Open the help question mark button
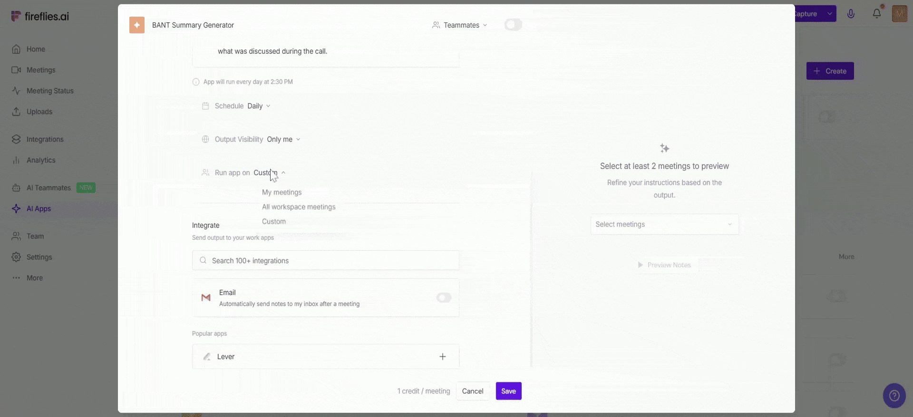The image size is (913, 417). (894, 396)
